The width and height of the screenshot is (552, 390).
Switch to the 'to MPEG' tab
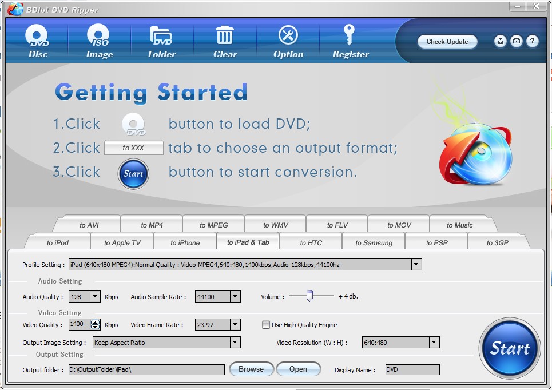(x=214, y=225)
